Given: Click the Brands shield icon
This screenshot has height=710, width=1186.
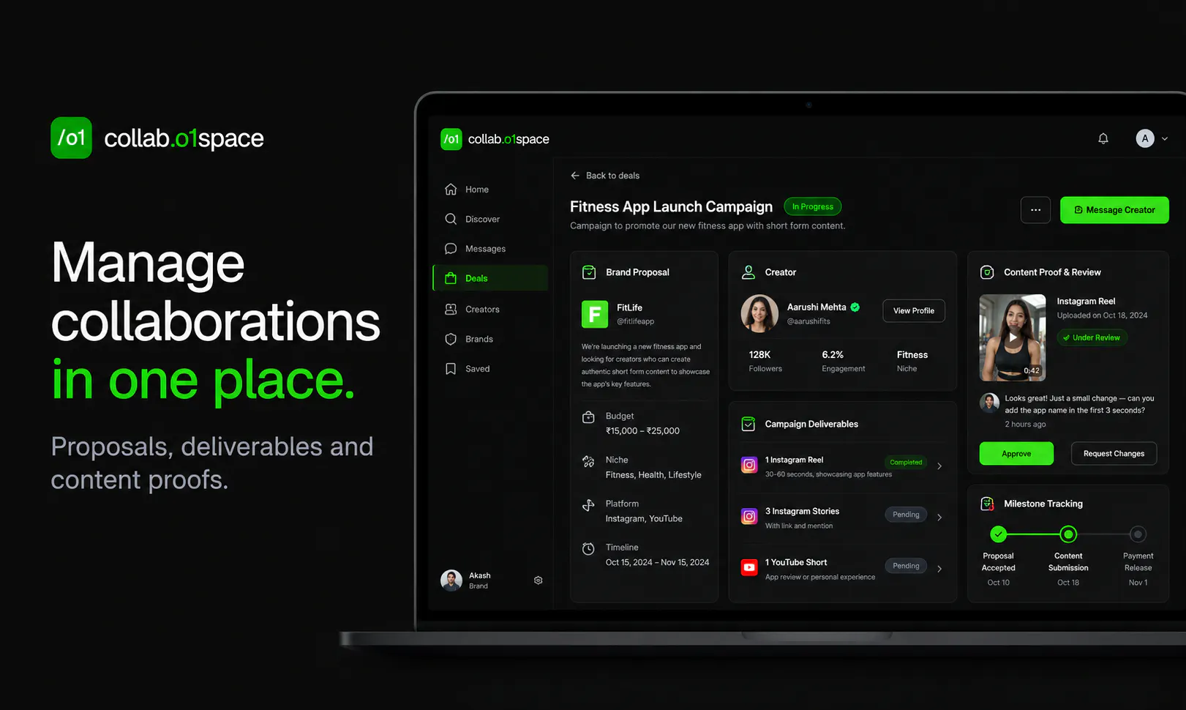Looking at the screenshot, I should point(451,339).
